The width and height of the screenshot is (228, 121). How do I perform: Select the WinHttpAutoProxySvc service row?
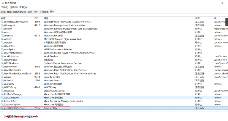pyautogui.click(x=16, y=22)
